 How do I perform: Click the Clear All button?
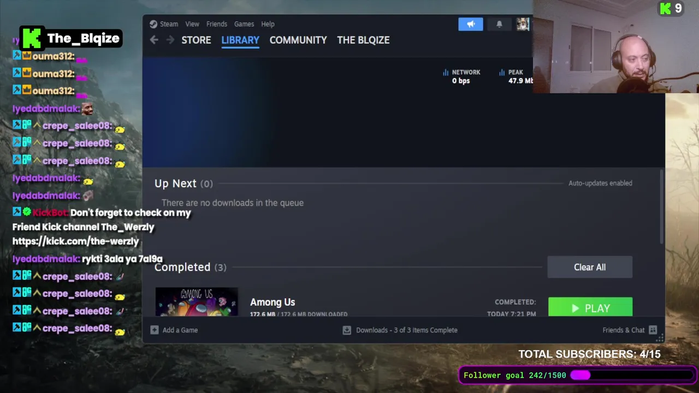(590, 267)
